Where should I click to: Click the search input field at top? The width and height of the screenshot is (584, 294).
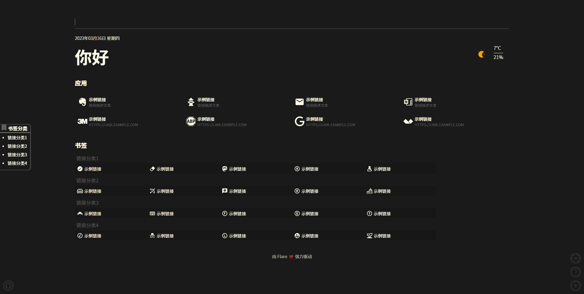point(292,22)
